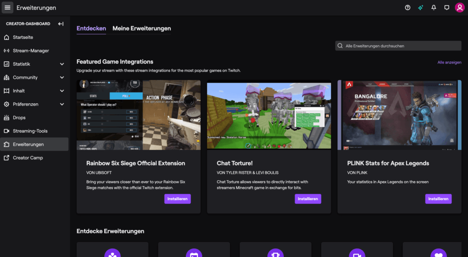Screen dimensions: 468x257
Task: Click the help question mark icon
Action: pos(408,8)
